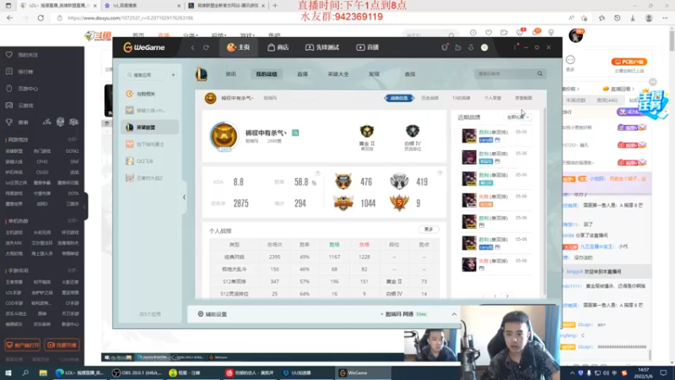Click the 黄金 II solo rank emblem
This screenshot has width=675, height=380.
coord(367,132)
